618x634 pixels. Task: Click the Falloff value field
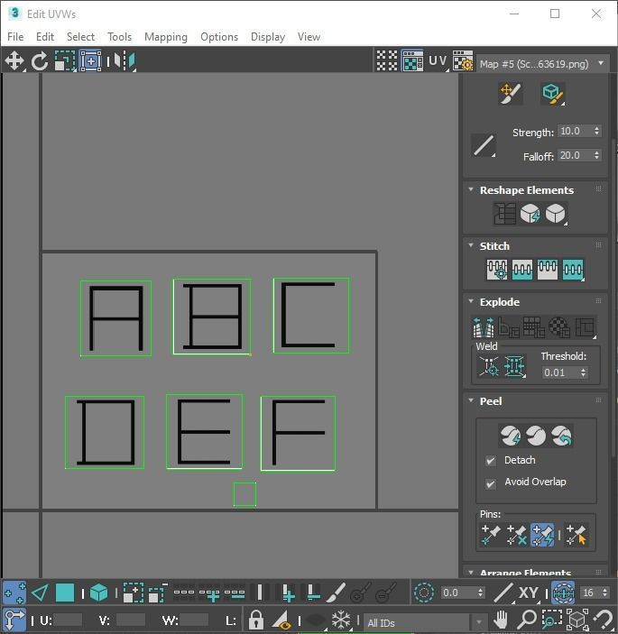click(x=575, y=155)
